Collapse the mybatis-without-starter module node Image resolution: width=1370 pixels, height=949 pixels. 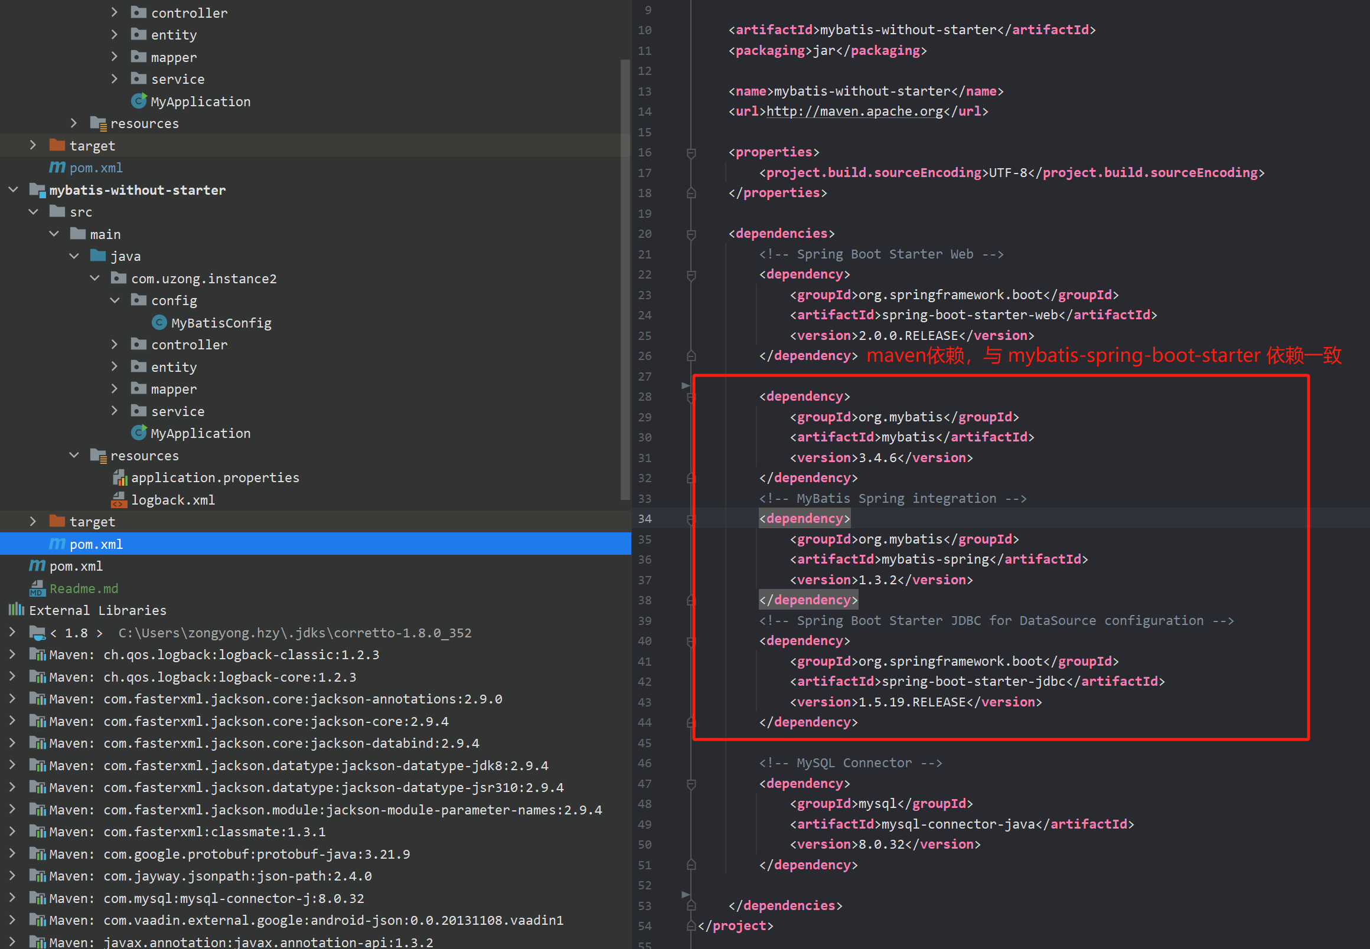tap(13, 189)
